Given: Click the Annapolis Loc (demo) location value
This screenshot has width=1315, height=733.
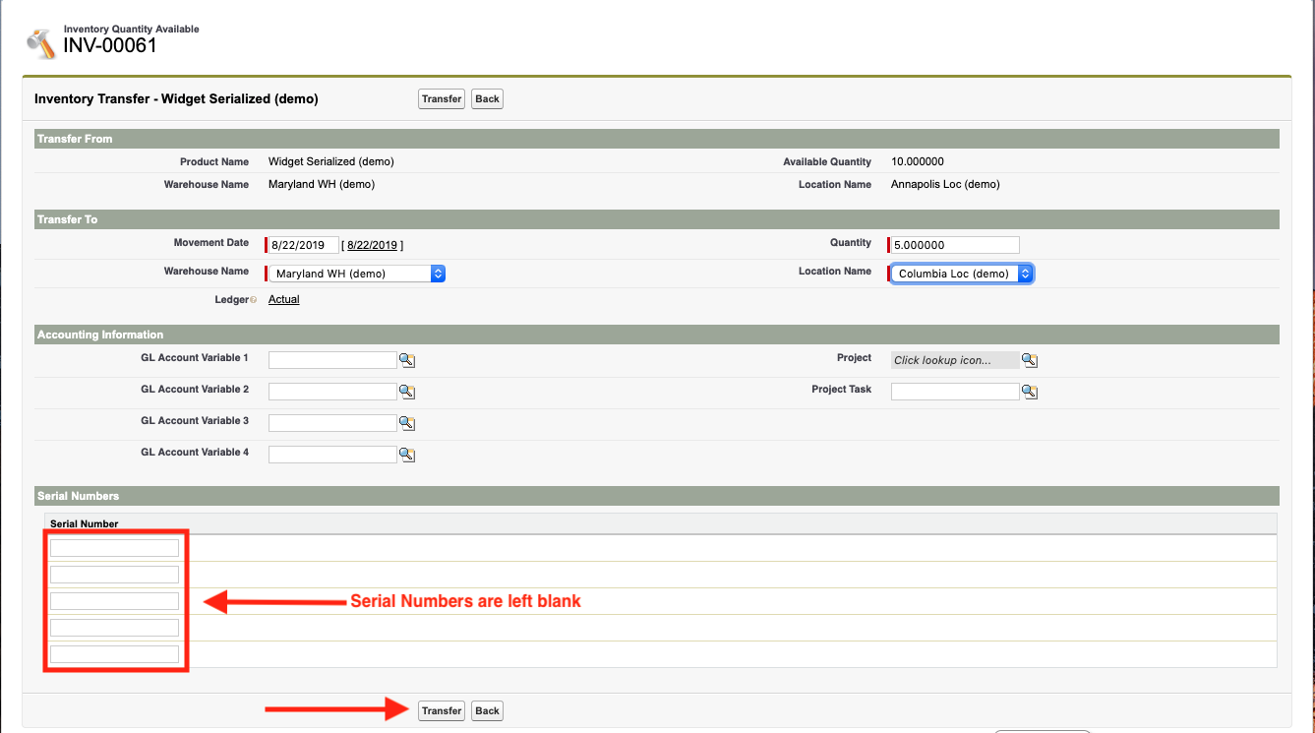Looking at the screenshot, I should tap(945, 184).
